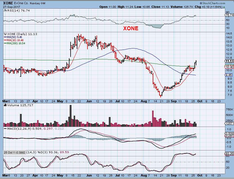Click the 14.5 price axis label
The image size is (234, 179).
[229, 33]
